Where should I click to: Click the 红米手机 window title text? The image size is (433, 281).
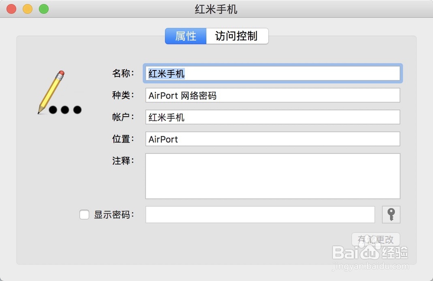(x=216, y=9)
